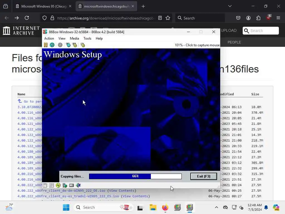Expand the Firefox list all tabs chevron
Screen dimensions: 285x214
(x=230, y=6)
